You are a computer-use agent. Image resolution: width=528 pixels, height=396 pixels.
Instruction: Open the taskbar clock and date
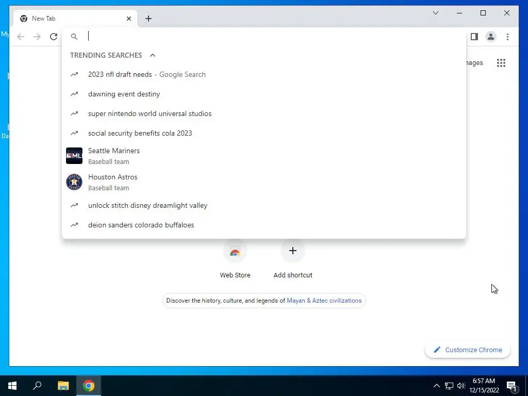484,386
